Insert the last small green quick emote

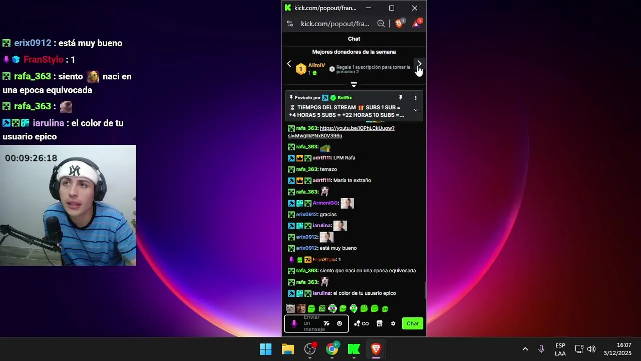click(385, 309)
